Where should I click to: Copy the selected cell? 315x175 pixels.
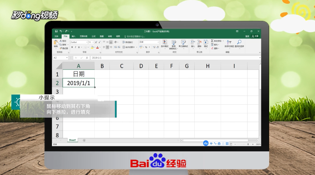point(63,45)
